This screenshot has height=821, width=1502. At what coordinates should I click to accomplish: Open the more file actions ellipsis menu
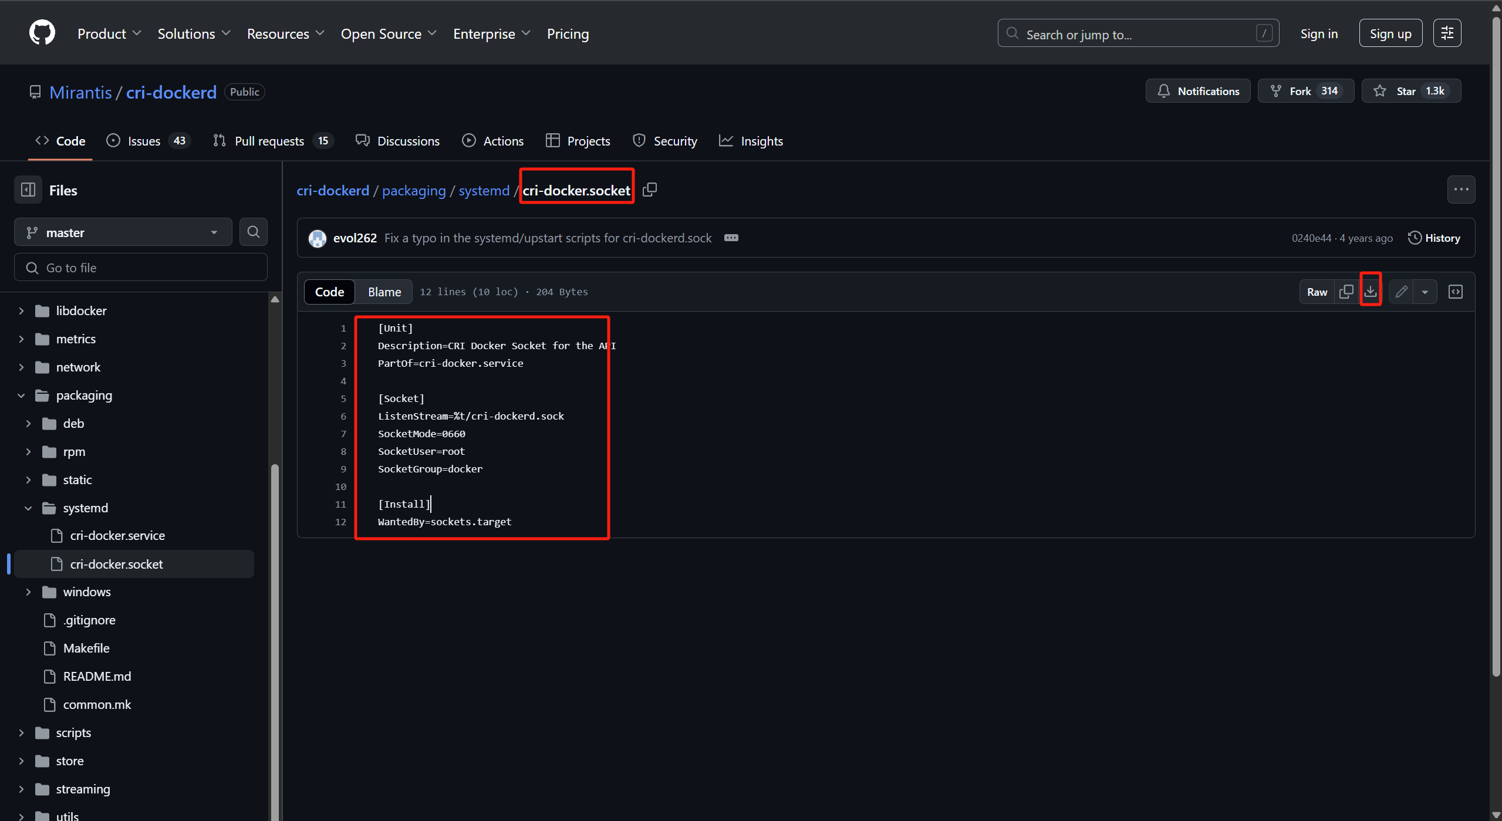point(1461,190)
